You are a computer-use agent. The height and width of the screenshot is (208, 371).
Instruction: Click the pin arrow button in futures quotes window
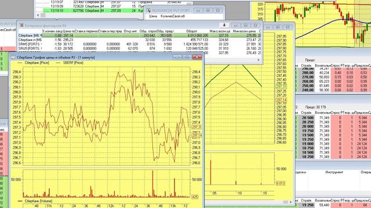click(224, 25)
